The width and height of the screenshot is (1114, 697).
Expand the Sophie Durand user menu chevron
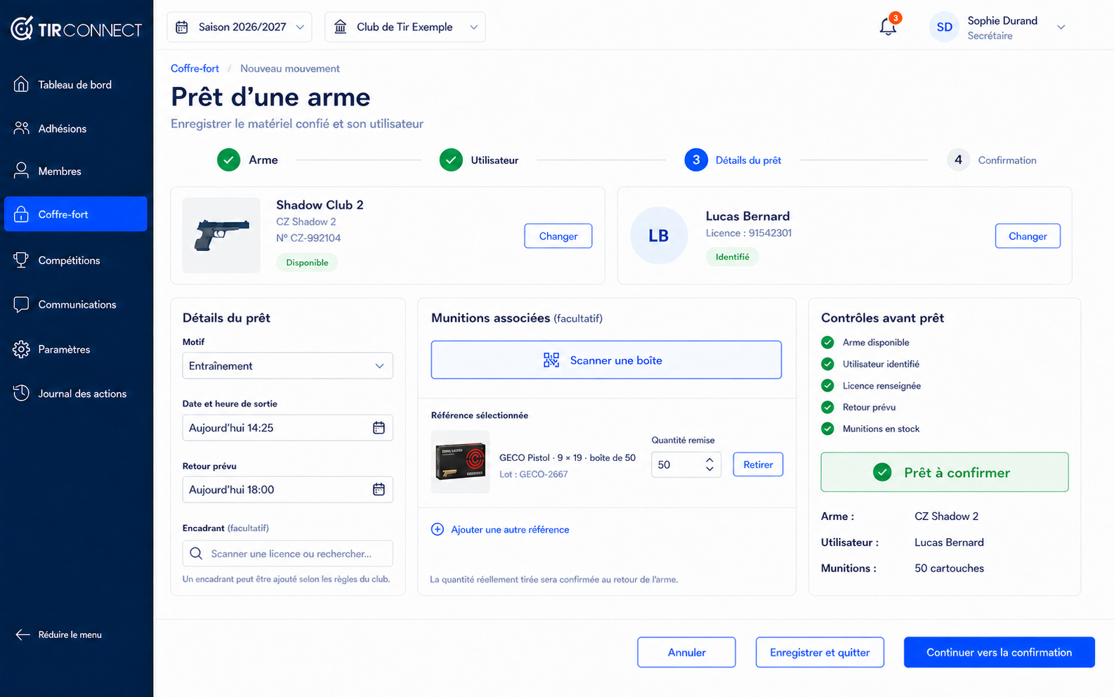[x=1061, y=27]
